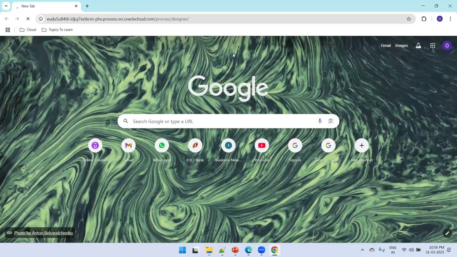Image resolution: width=457 pixels, height=257 pixels.
Task: Open the apps grid in bookmarks bar
Action: [x=7, y=30]
